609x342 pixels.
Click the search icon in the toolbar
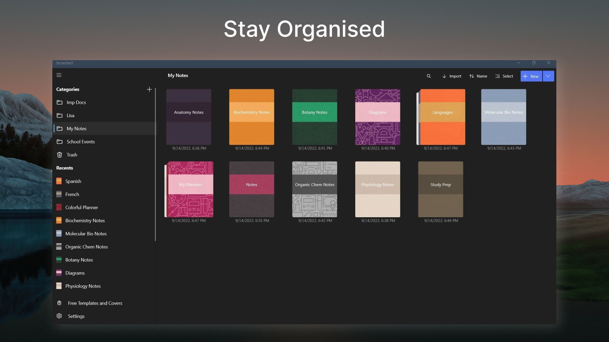pyautogui.click(x=429, y=76)
